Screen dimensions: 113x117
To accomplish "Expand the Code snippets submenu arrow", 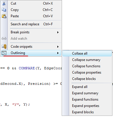I will [x=58, y=47].
